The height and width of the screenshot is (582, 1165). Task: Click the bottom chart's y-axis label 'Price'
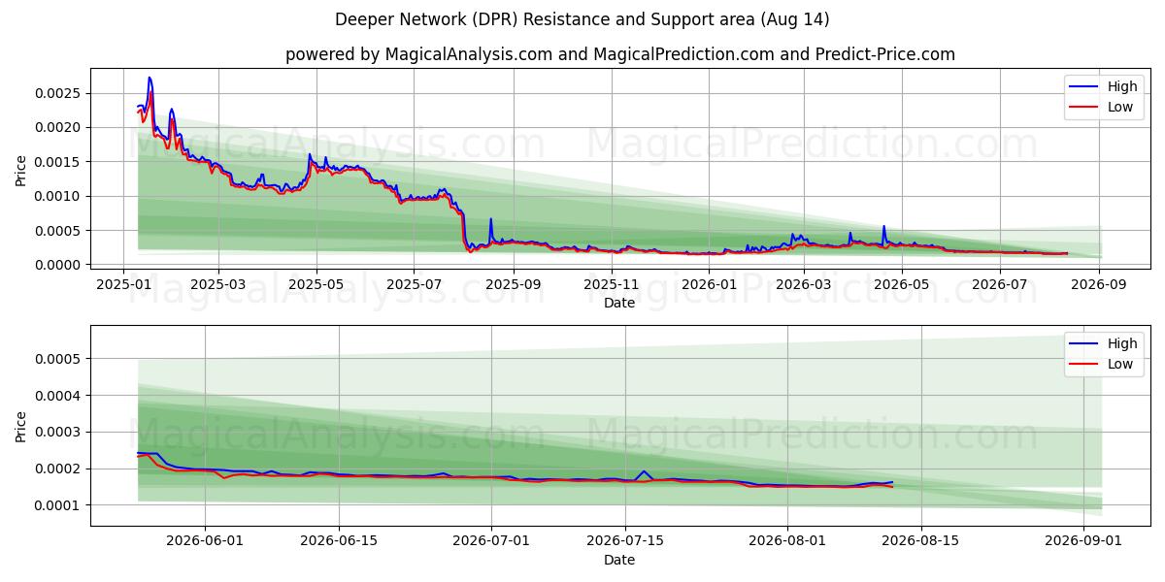(21, 426)
